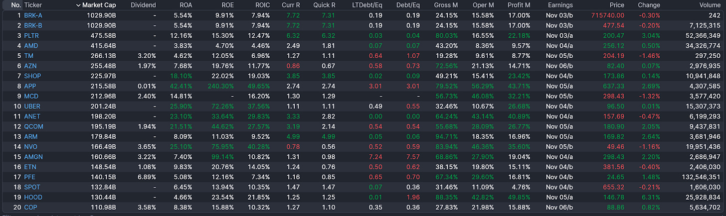Sort by LTDebt/Eq column header
This screenshot has height=216, width=726.
click(367, 5)
